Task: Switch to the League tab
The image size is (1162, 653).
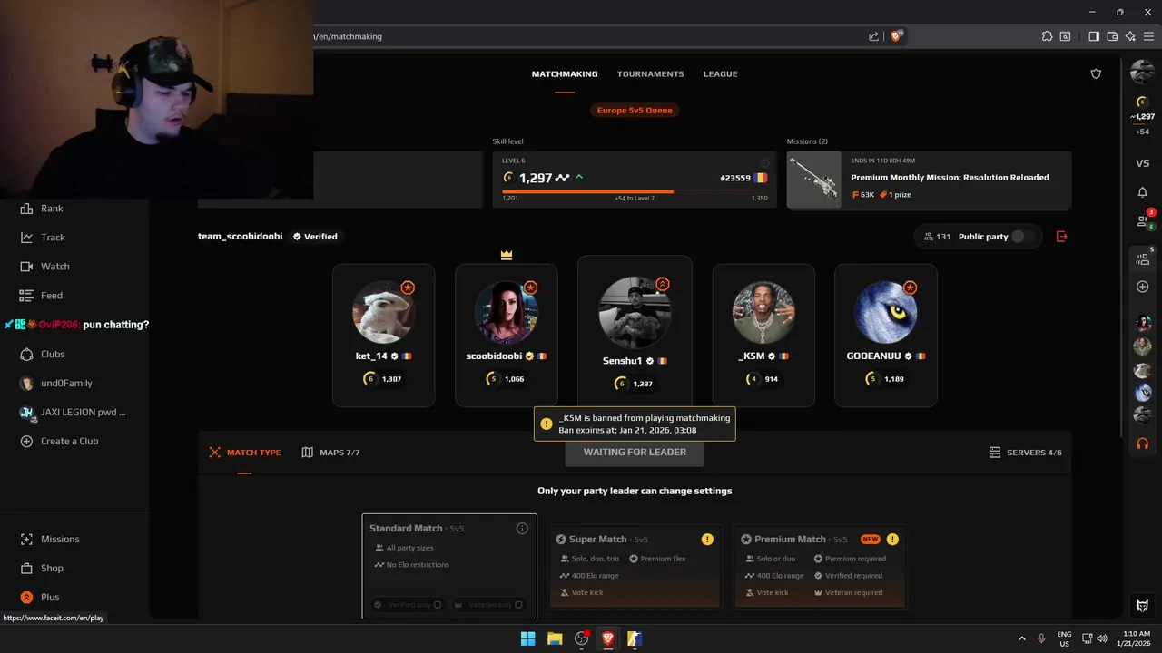Action: coord(720,74)
